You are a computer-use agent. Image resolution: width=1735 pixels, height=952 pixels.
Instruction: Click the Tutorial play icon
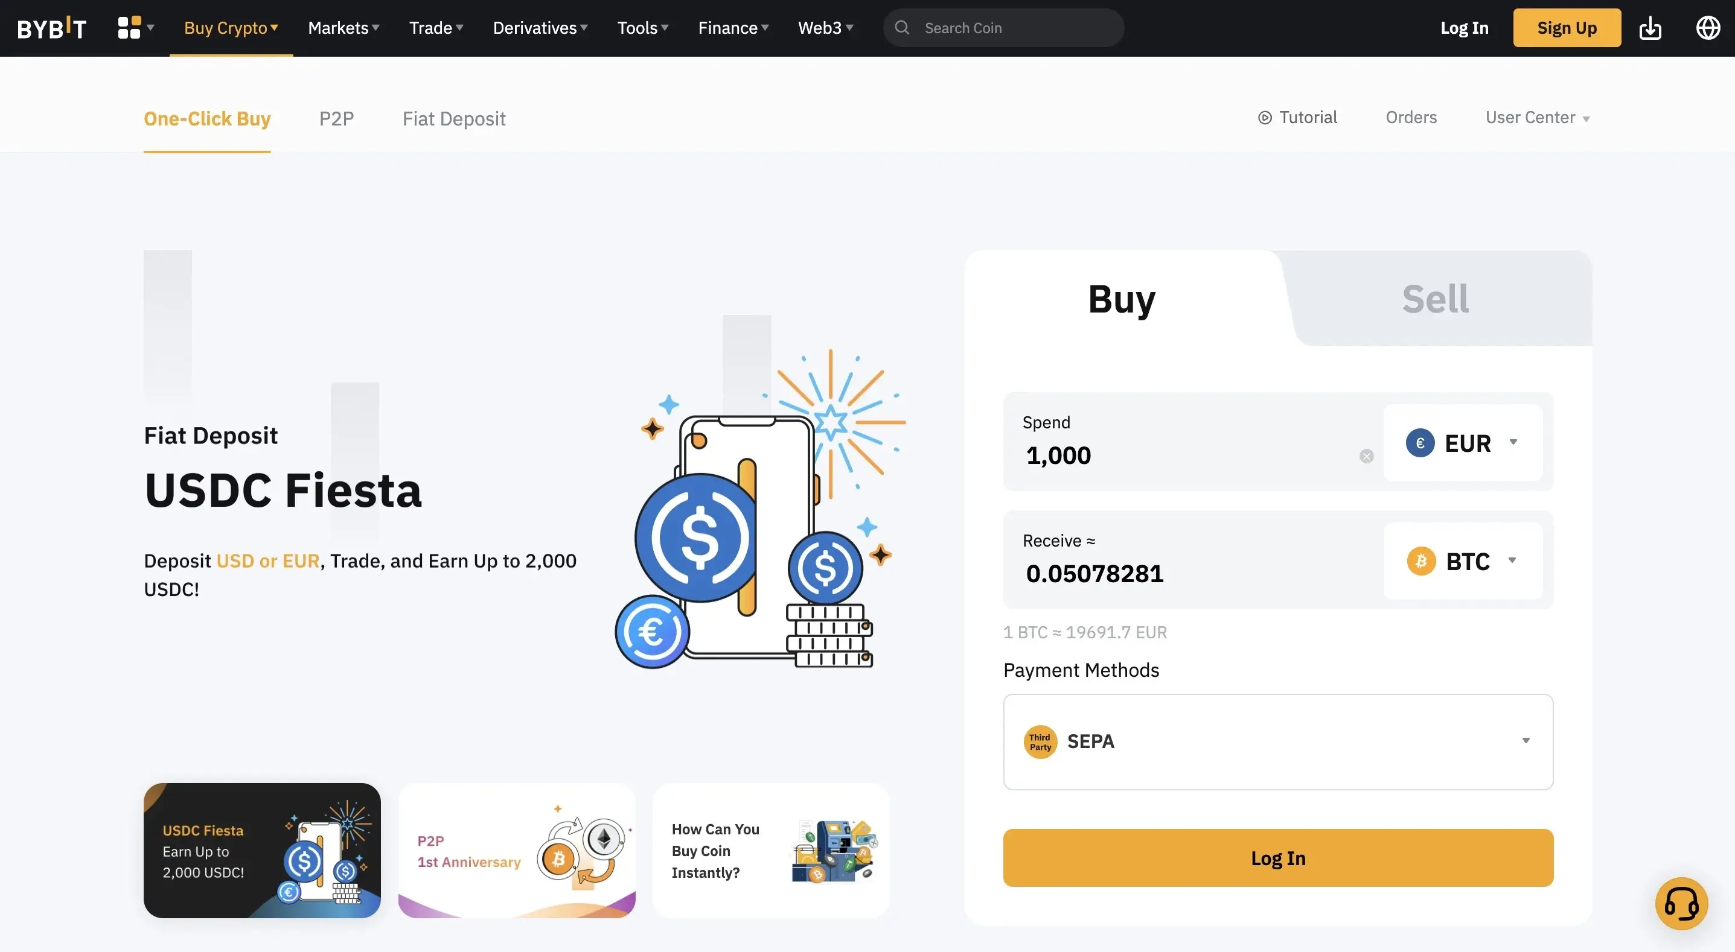[1265, 118]
